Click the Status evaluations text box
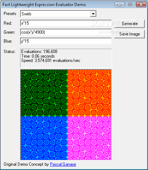This screenshot has height=170, width=148. click(x=66, y=58)
